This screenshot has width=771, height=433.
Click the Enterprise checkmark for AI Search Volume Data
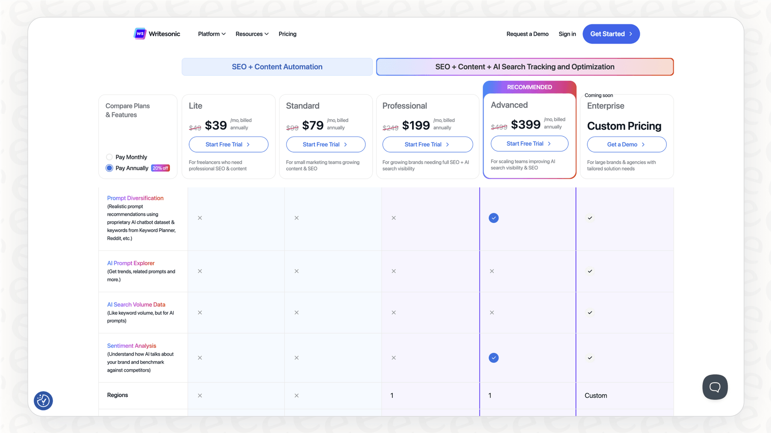pyautogui.click(x=590, y=312)
